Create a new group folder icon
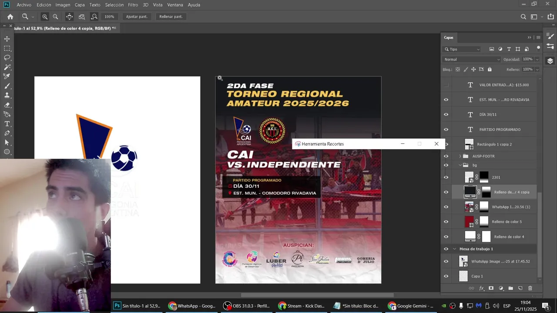Viewport: 557px width, 313px height. 510,288
